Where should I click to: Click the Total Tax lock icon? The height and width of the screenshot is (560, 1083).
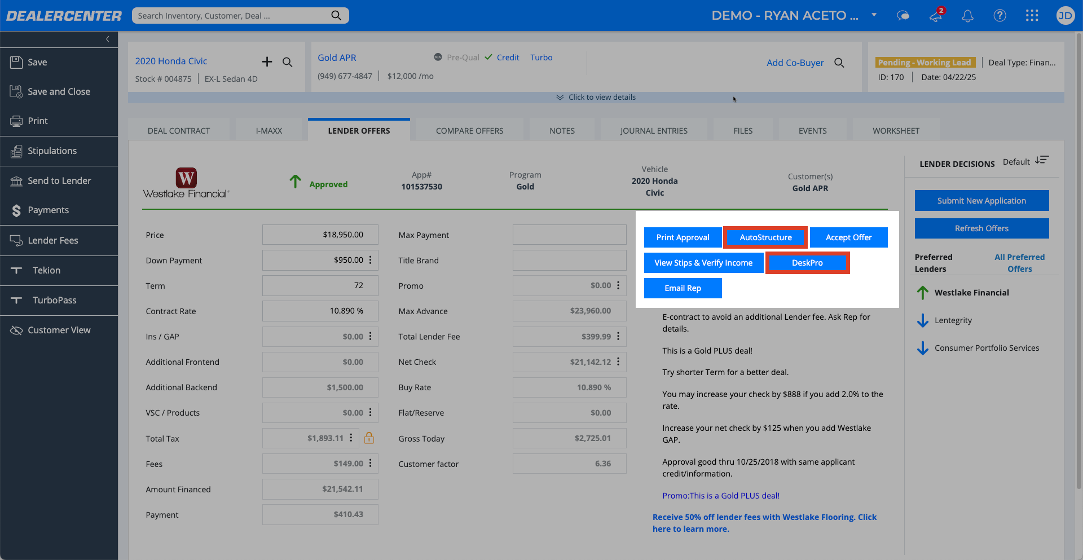(369, 438)
